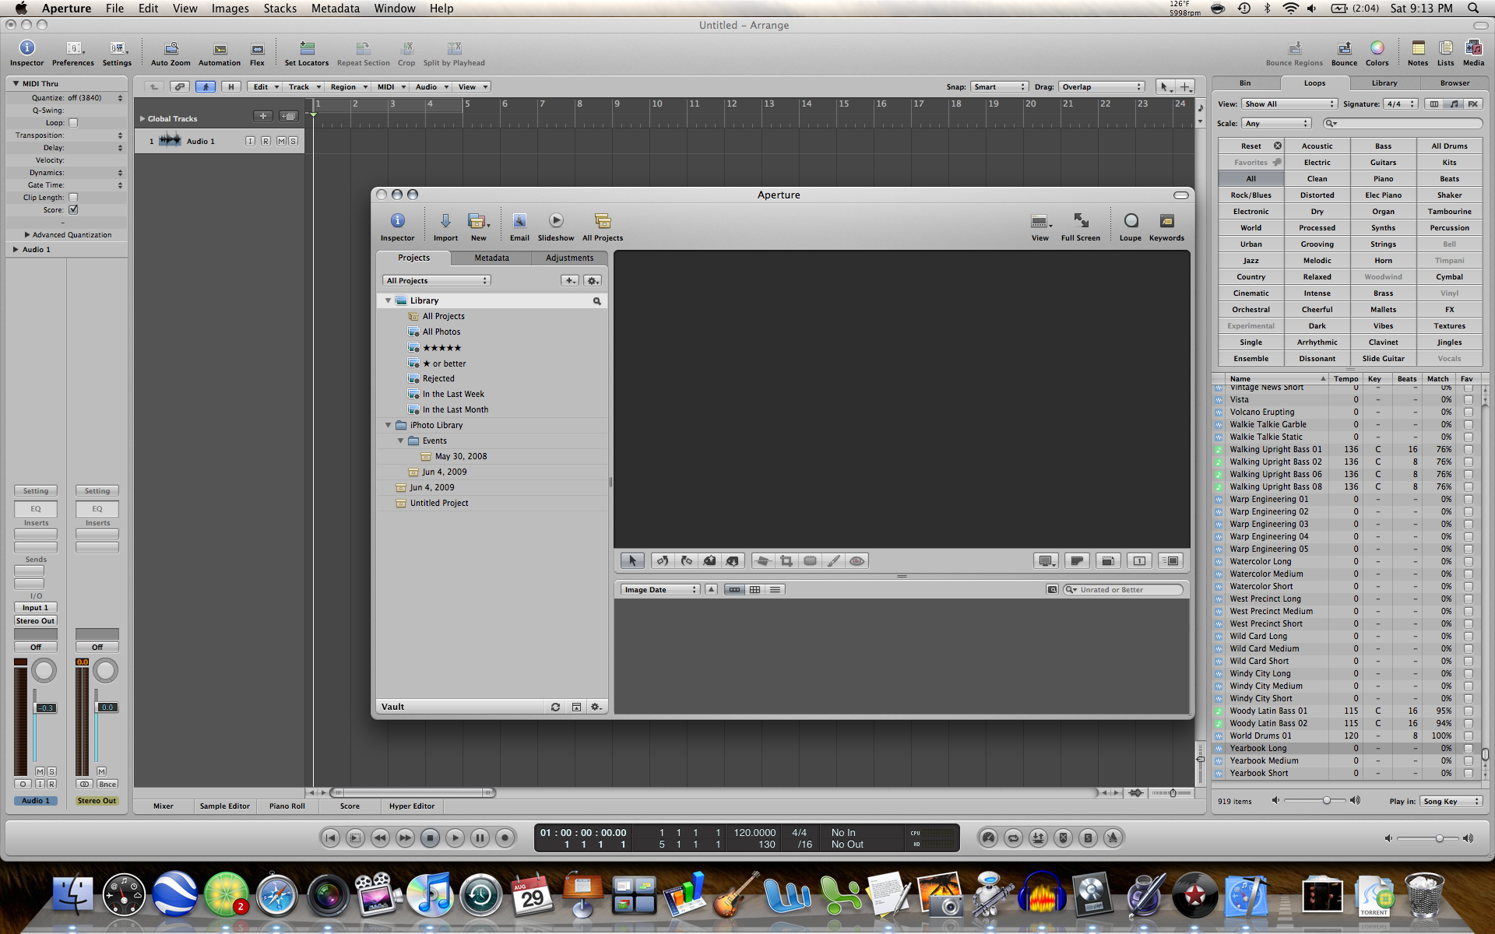This screenshot has height=934, width=1495.
Task: Open the loops View Show All dropdown
Action: 1289,104
